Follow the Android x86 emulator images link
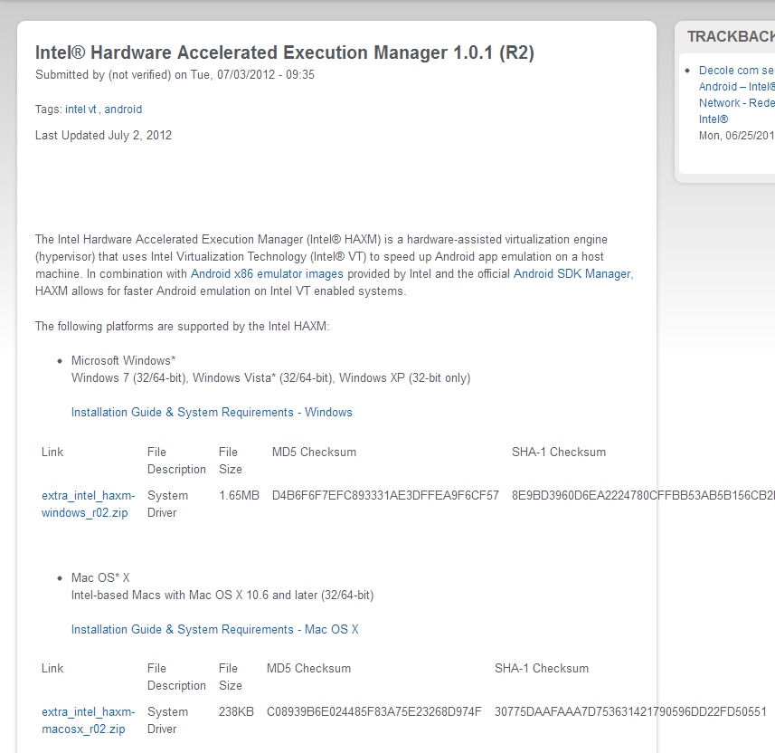 click(267, 274)
